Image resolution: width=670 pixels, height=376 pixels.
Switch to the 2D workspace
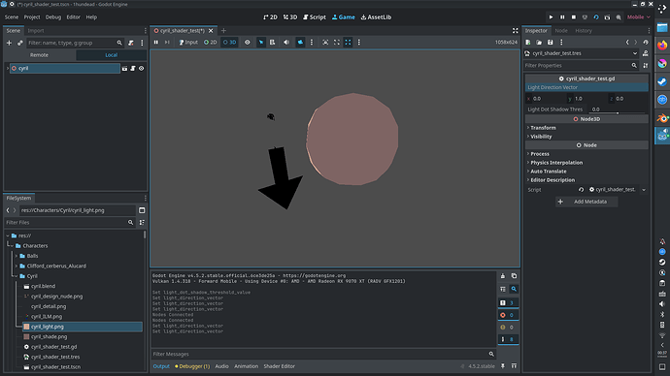[270, 17]
